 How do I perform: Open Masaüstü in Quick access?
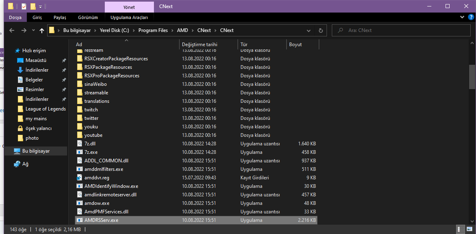(x=36, y=60)
